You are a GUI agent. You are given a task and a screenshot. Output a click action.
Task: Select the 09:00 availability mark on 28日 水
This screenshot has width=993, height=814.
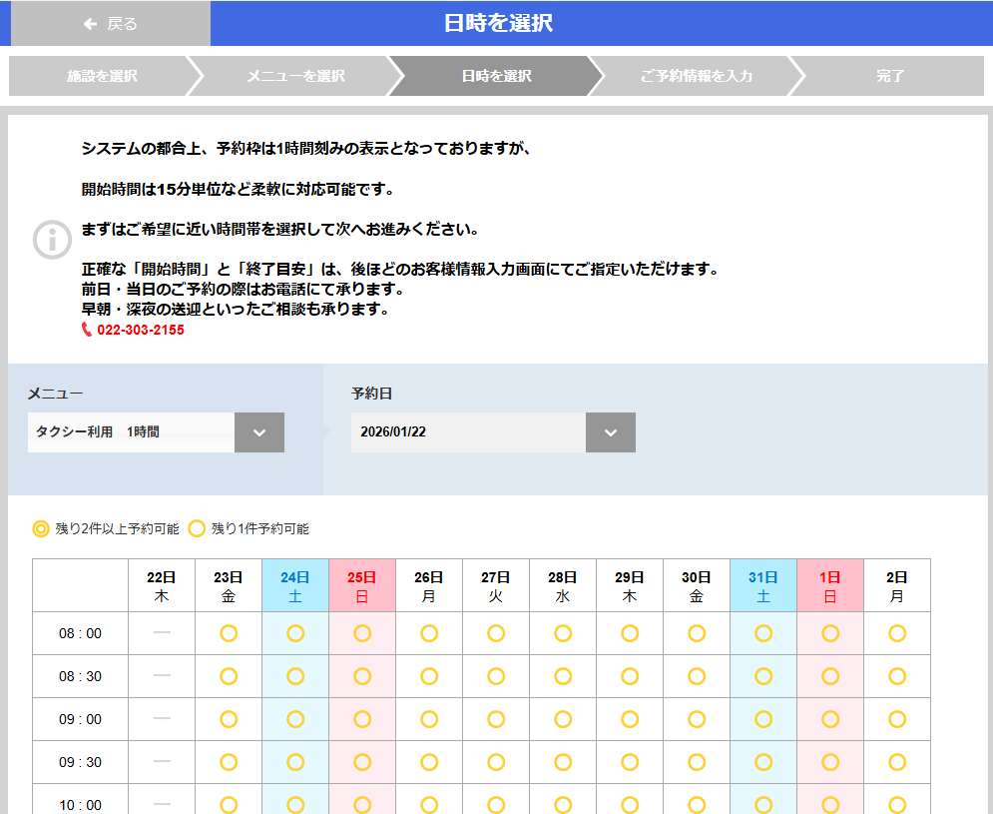click(563, 719)
